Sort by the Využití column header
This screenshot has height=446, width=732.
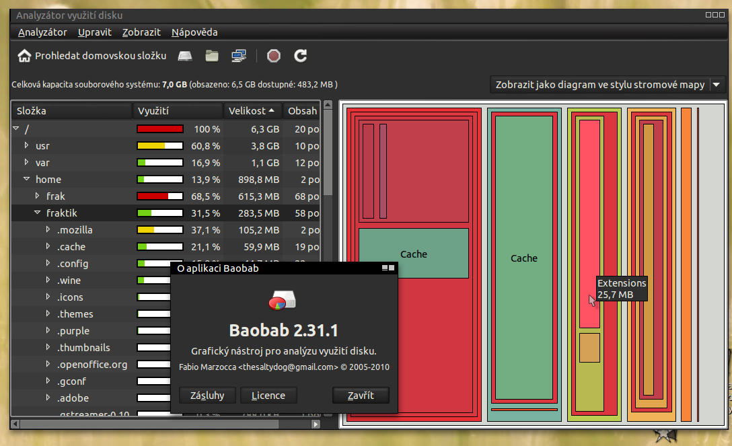tap(178, 111)
